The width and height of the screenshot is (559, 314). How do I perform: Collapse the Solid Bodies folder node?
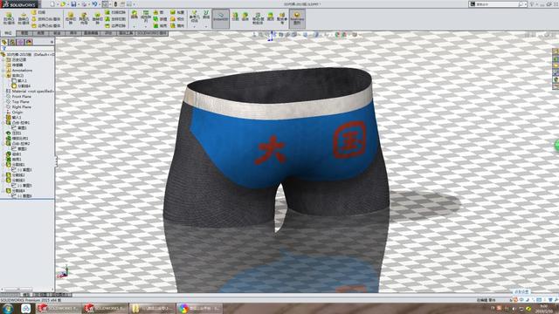click(x=3, y=76)
